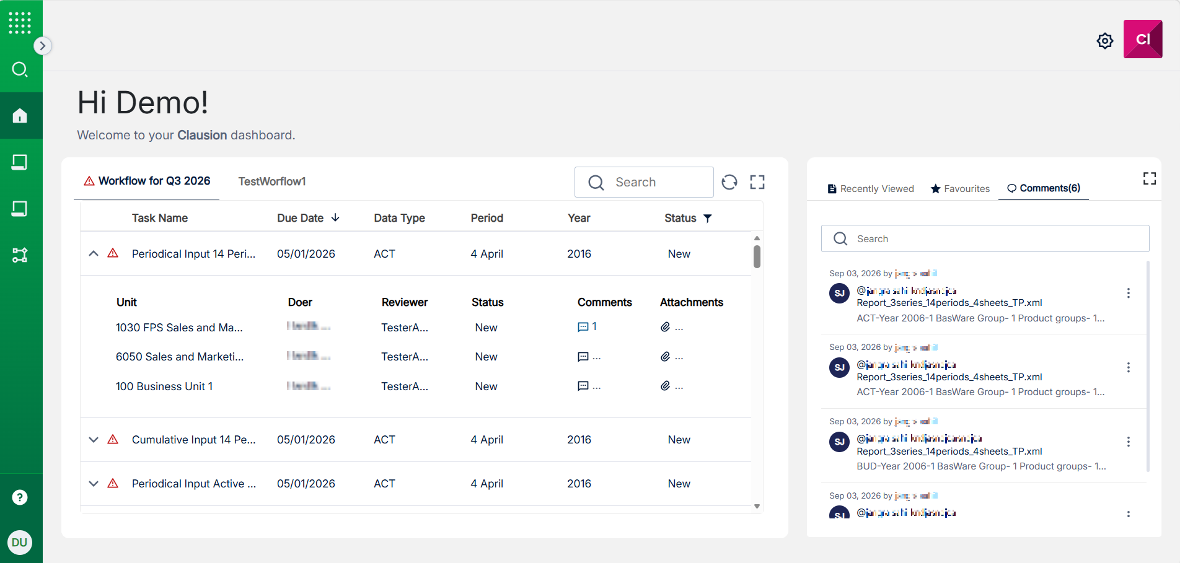Click the task table vertical scrollbar thumb
The image size is (1180, 563).
[x=757, y=256]
